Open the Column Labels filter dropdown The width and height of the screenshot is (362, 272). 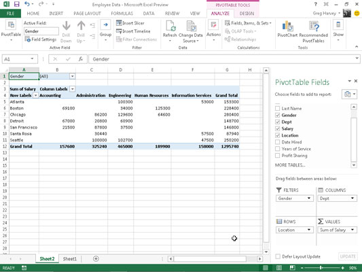pyautogui.click(x=72, y=89)
